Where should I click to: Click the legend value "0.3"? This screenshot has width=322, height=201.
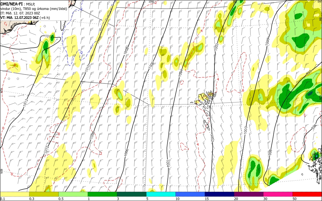tap(32, 199)
